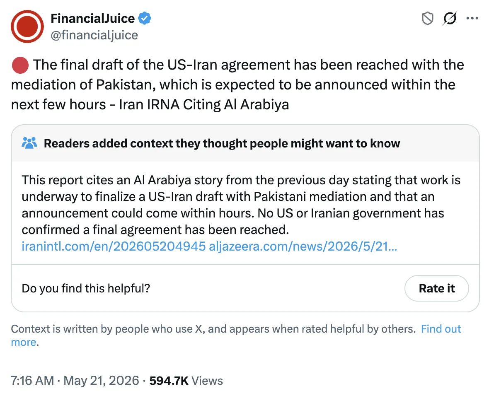Click the tweet text about US-Iran agreement
This screenshot has height=396, width=489.
click(237, 85)
